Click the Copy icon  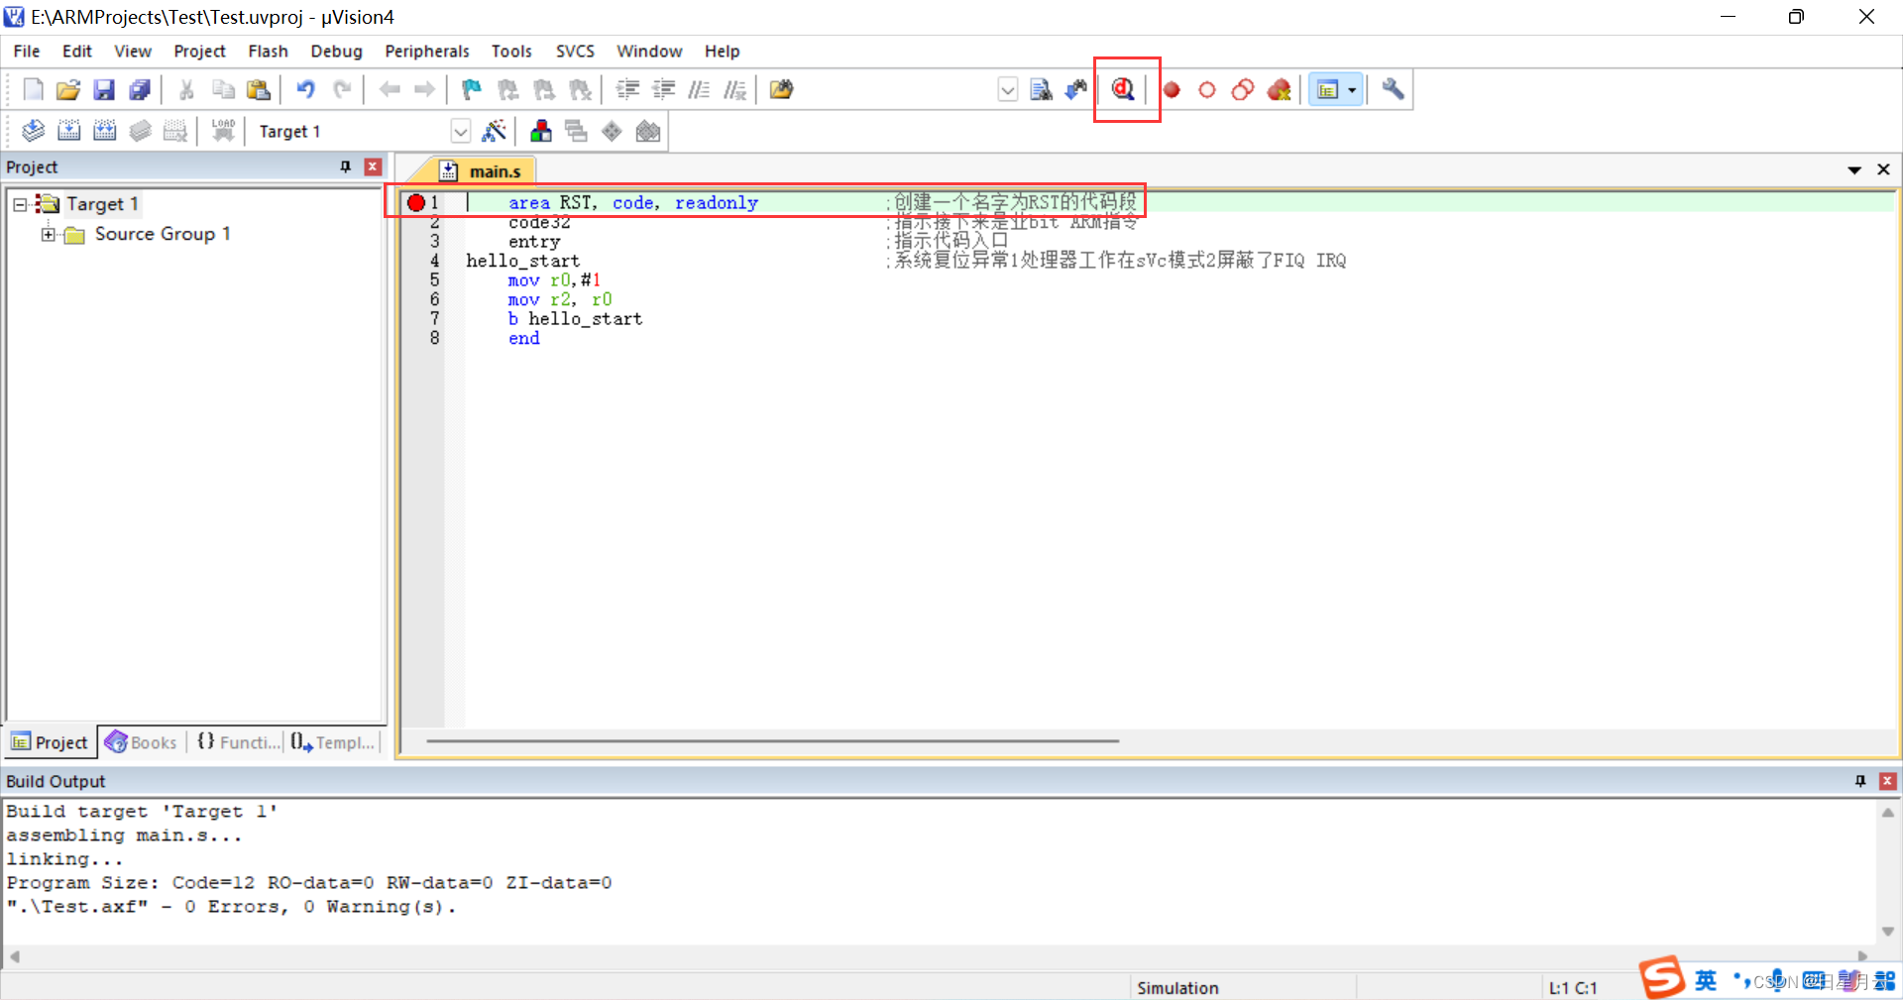pyautogui.click(x=223, y=90)
